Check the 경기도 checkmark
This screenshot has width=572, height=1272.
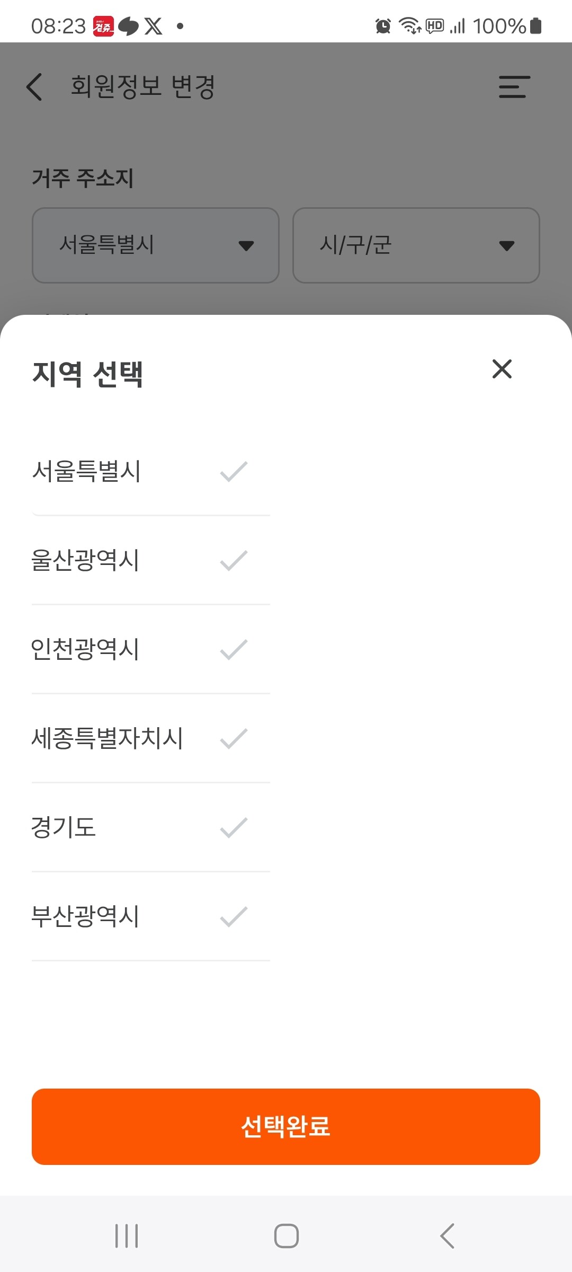pyautogui.click(x=234, y=827)
